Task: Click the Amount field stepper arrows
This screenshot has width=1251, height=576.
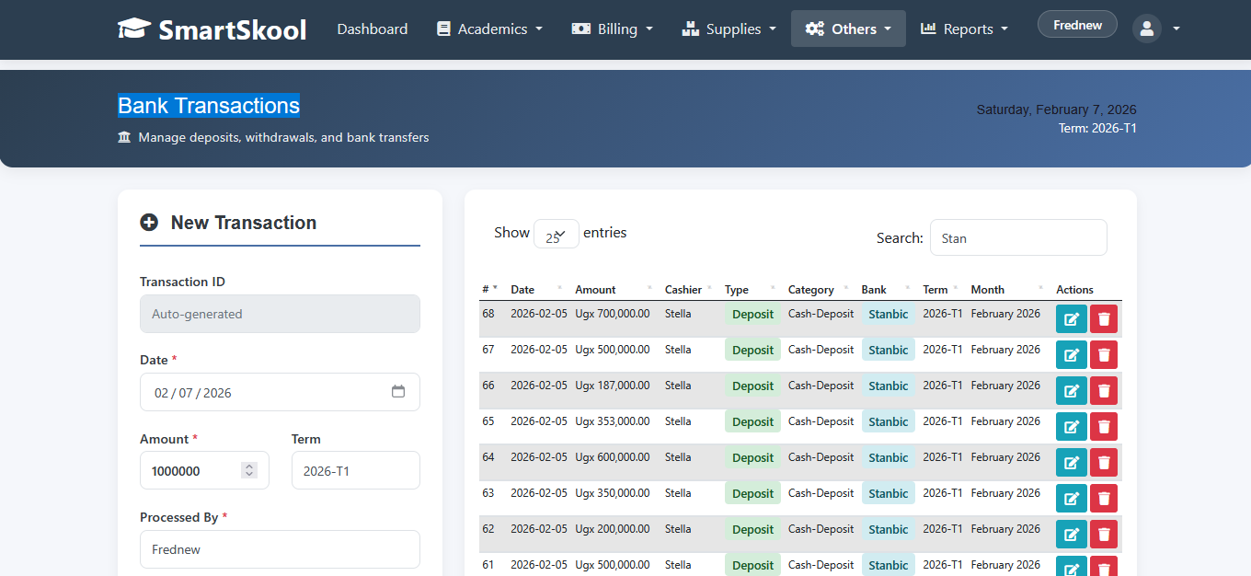Action: tap(249, 470)
